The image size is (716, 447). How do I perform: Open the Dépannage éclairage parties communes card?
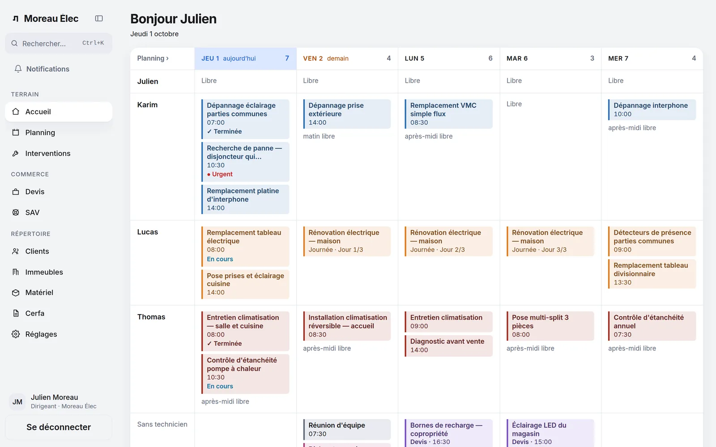coord(245,119)
